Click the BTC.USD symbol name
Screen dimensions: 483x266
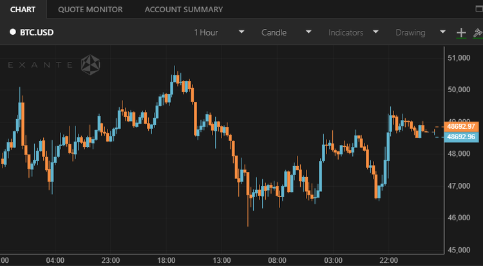point(37,32)
